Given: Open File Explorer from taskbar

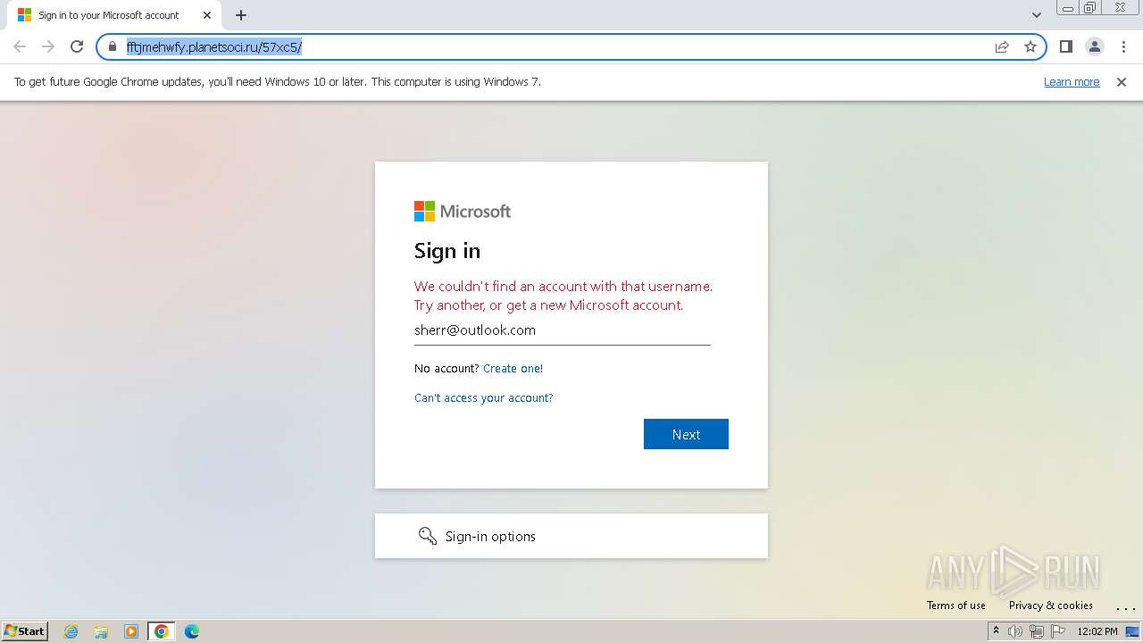Looking at the screenshot, I should tap(101, 631).
